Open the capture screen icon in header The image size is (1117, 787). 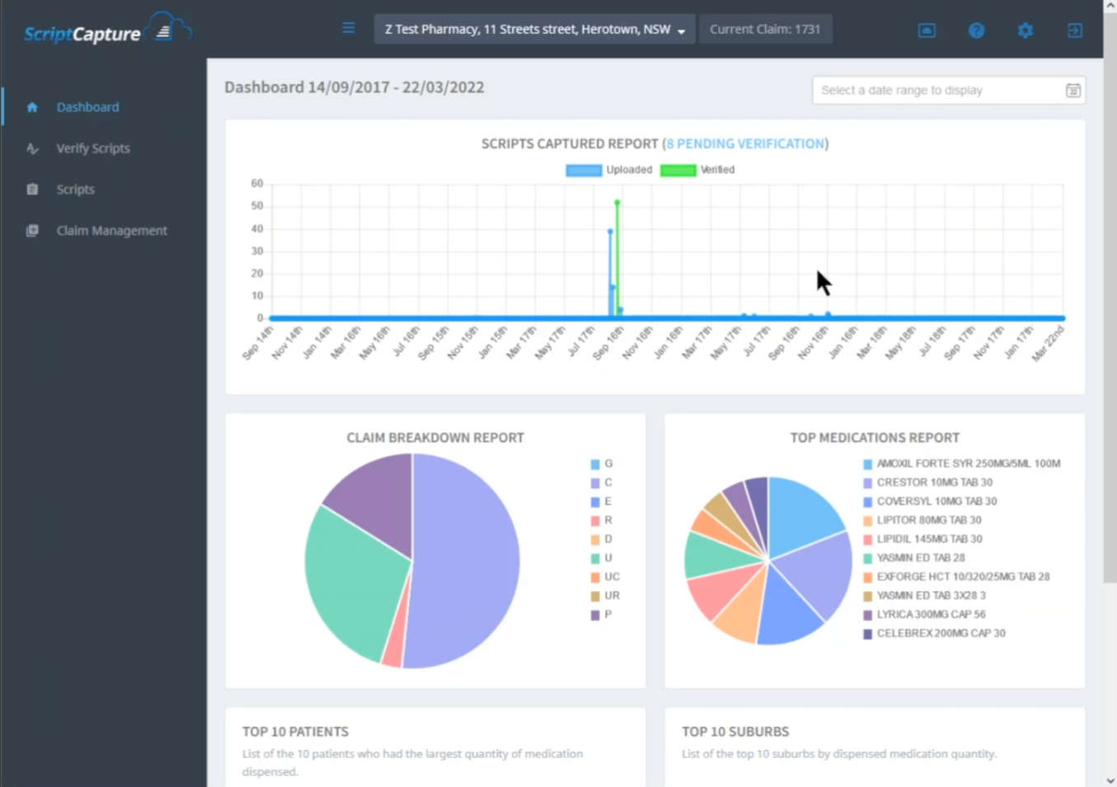[x=927, y=30]
